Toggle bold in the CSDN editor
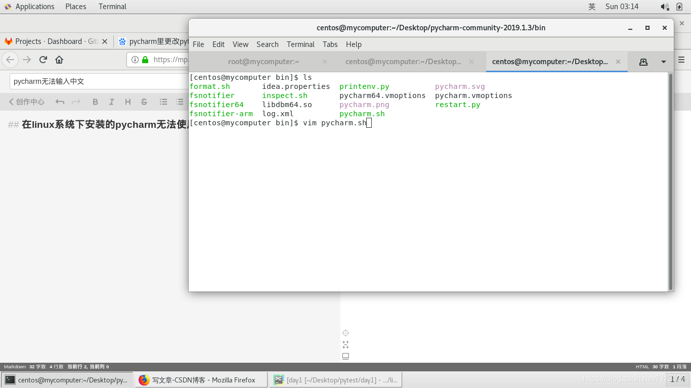691x388 pixels. pyautogui.click(x=95, y=102)
